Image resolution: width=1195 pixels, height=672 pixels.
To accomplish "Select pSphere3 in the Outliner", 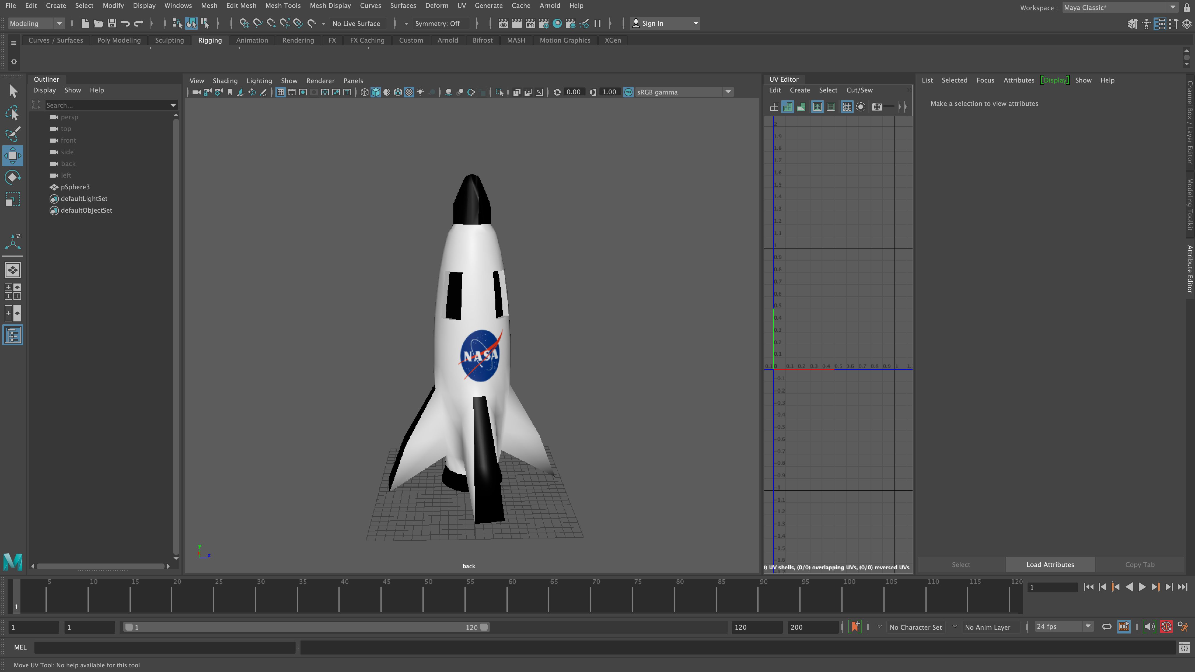I will [x=75, y=187].
